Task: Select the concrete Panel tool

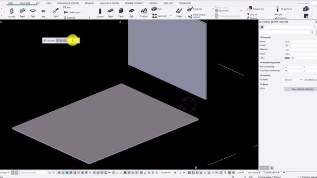Action: [121, 12]
